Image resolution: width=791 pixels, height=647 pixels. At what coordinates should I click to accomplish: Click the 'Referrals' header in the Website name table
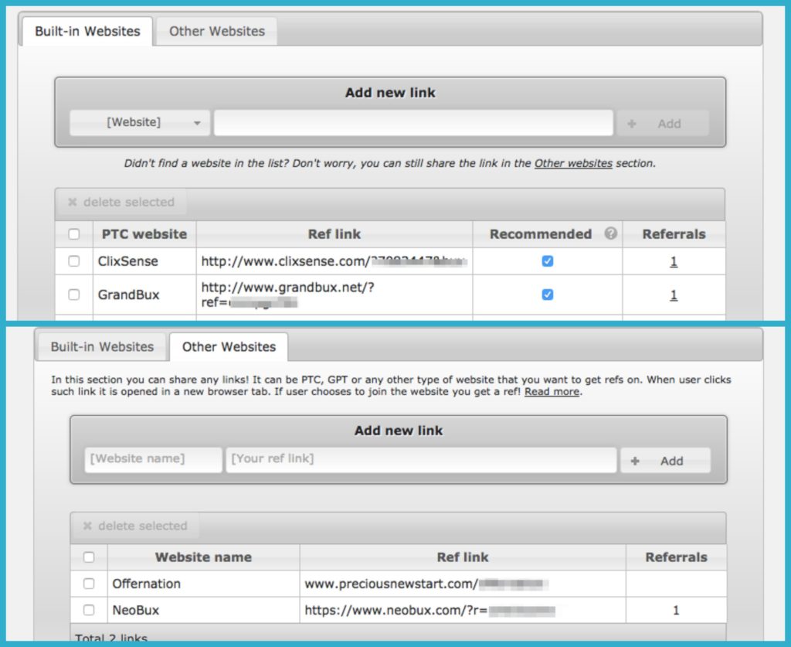(677, 557)
